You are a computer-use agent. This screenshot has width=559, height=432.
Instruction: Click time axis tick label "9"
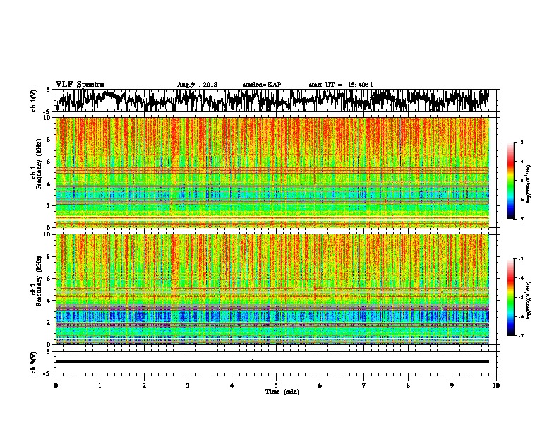coord(452,385)
